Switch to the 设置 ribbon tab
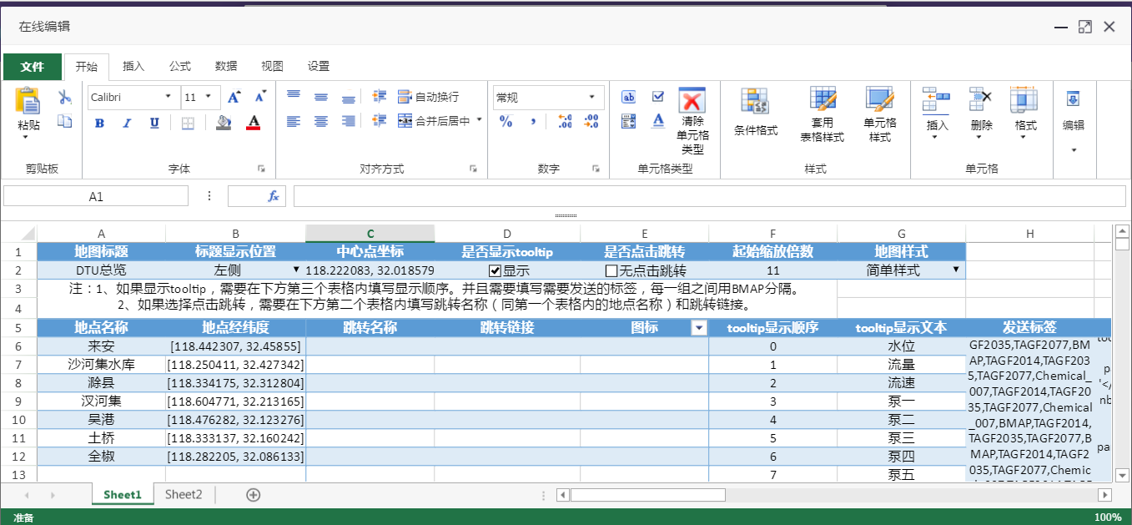The image size is (1132, 525). [x=318, y=67]
